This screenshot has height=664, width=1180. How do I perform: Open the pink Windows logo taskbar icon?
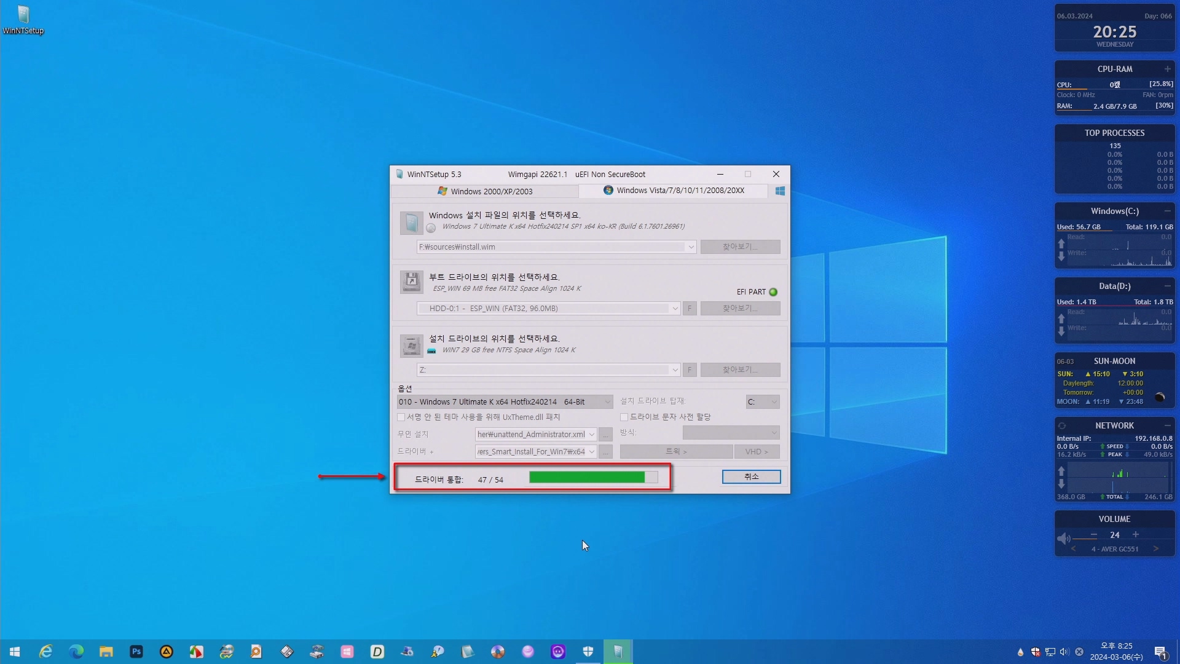pyautogui.click(x=347, y=652)
